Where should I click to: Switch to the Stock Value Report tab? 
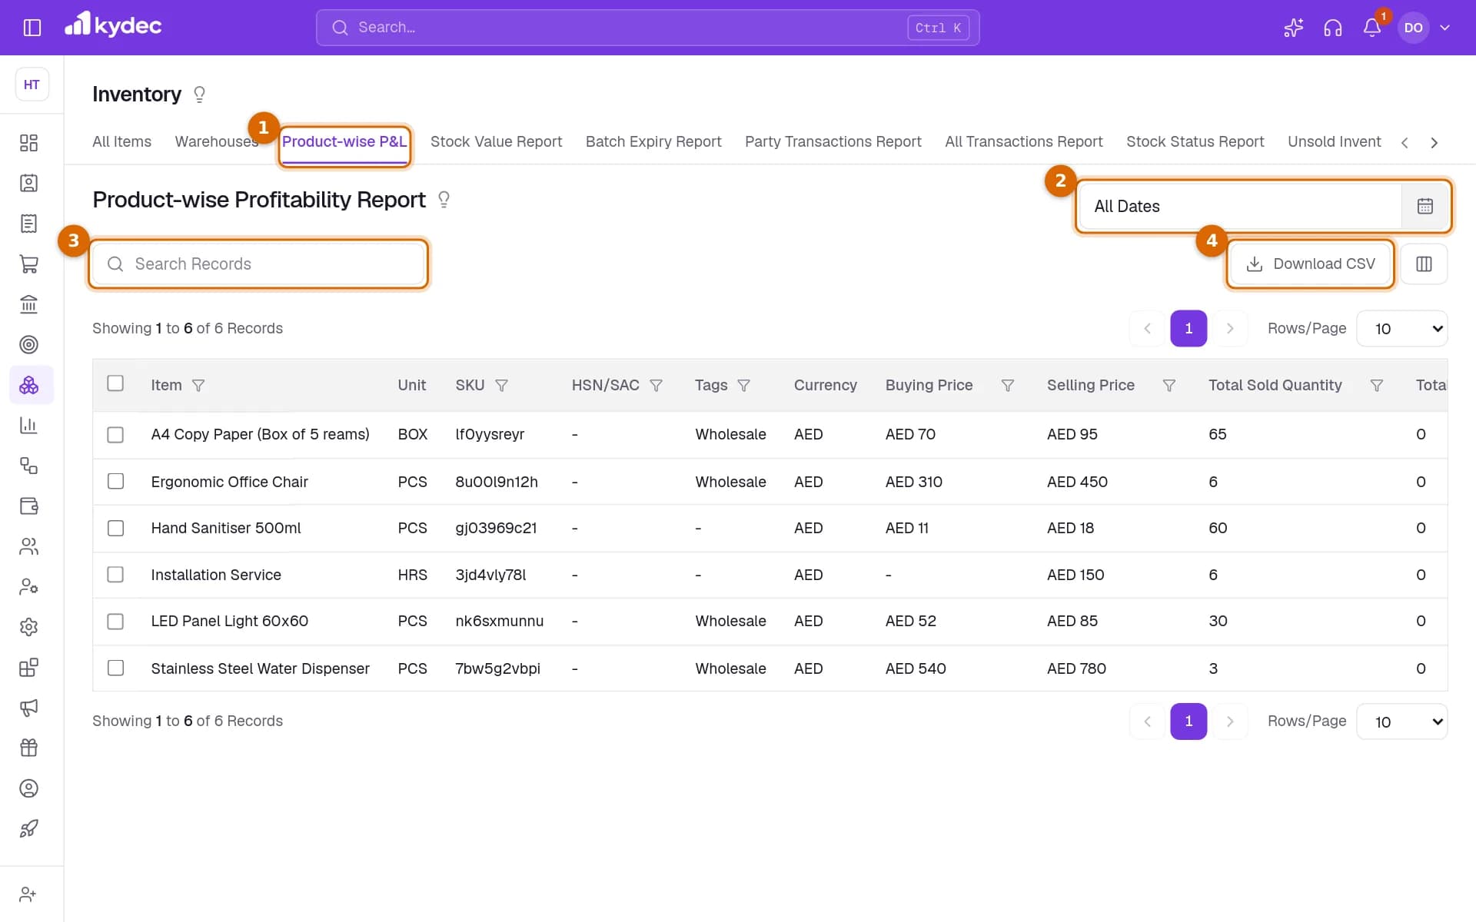(x=496, y=142)
